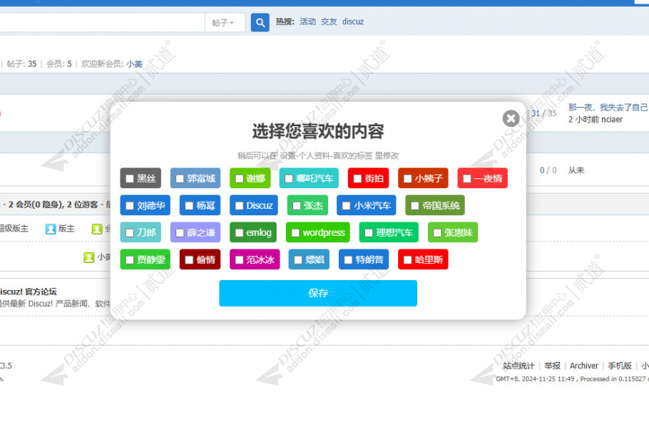Open Discuz! 官方论坛 friend link
This screenshot has height=434, width=649.
point(28,291)
